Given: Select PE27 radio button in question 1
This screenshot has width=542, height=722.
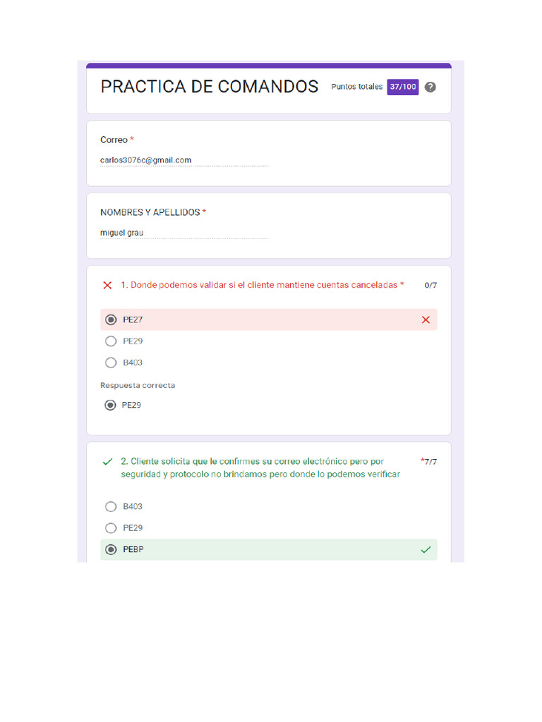Looking at the screenshot, I should click(111, 320).
